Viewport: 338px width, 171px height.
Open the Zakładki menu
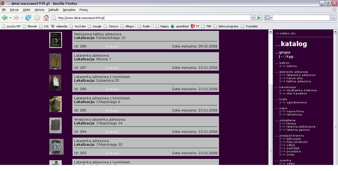tap(54, 10)
